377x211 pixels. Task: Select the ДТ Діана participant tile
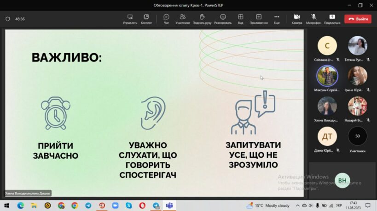[327, 136]
